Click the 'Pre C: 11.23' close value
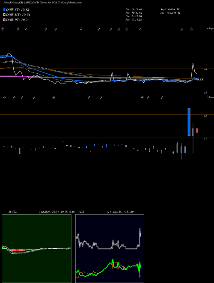Image resolution: width=214 pixels, height=283 pixels. point(134,20)
